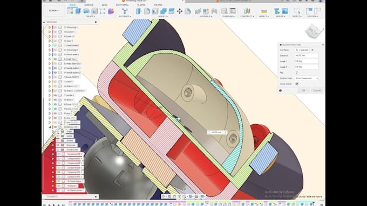Screen dimensions: 367x206
Task: Toggle visibility eye of C-Wheel big:1
Action: pyautogui.click(x=56, y=27)
